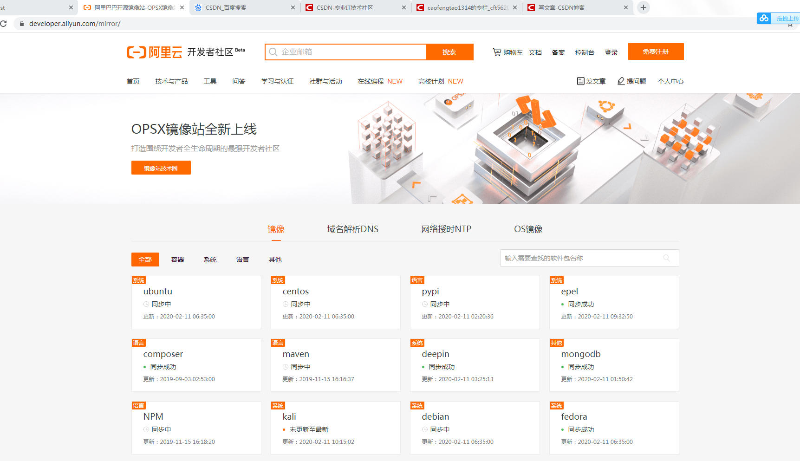Screen dimensions: 800x461
Task: Click the address bar URL
Action: [75, 24]
